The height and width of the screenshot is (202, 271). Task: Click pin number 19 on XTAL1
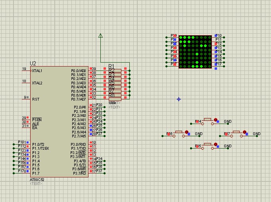click(x=24, y=69)
